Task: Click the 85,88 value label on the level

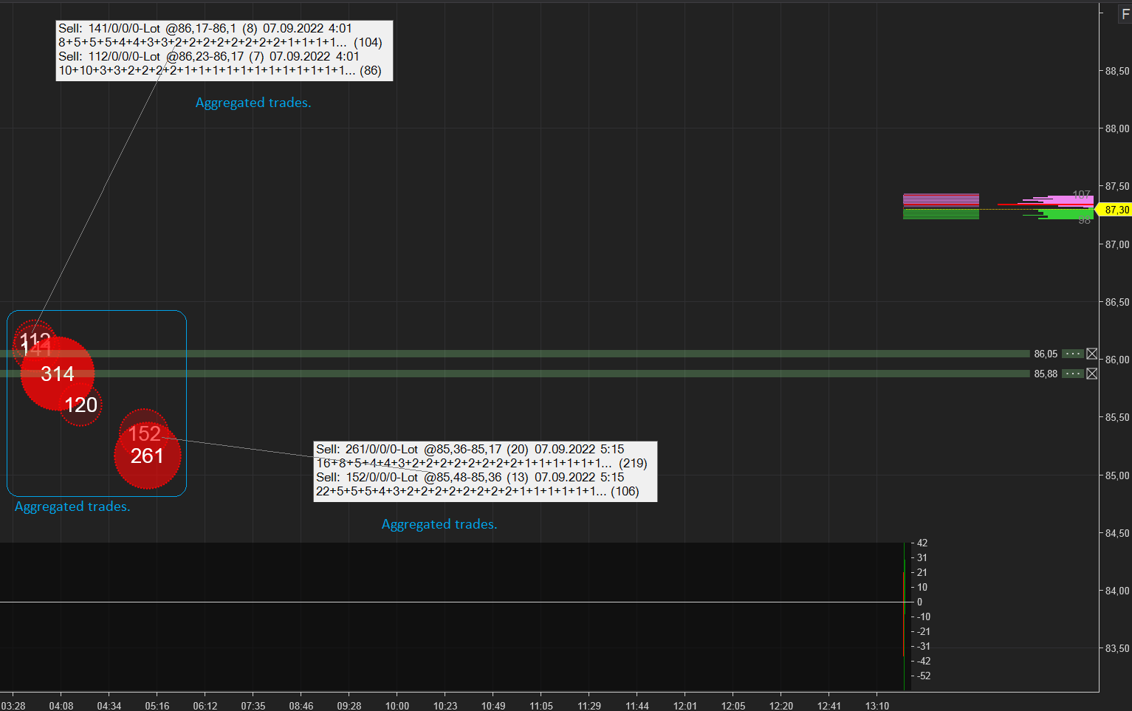Action: click(x=1046, y=374)
